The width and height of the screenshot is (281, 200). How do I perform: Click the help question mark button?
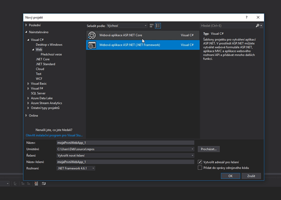click(x=246, y=18)
